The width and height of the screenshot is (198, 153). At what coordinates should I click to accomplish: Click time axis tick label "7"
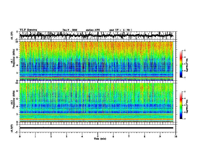[129, 136]
